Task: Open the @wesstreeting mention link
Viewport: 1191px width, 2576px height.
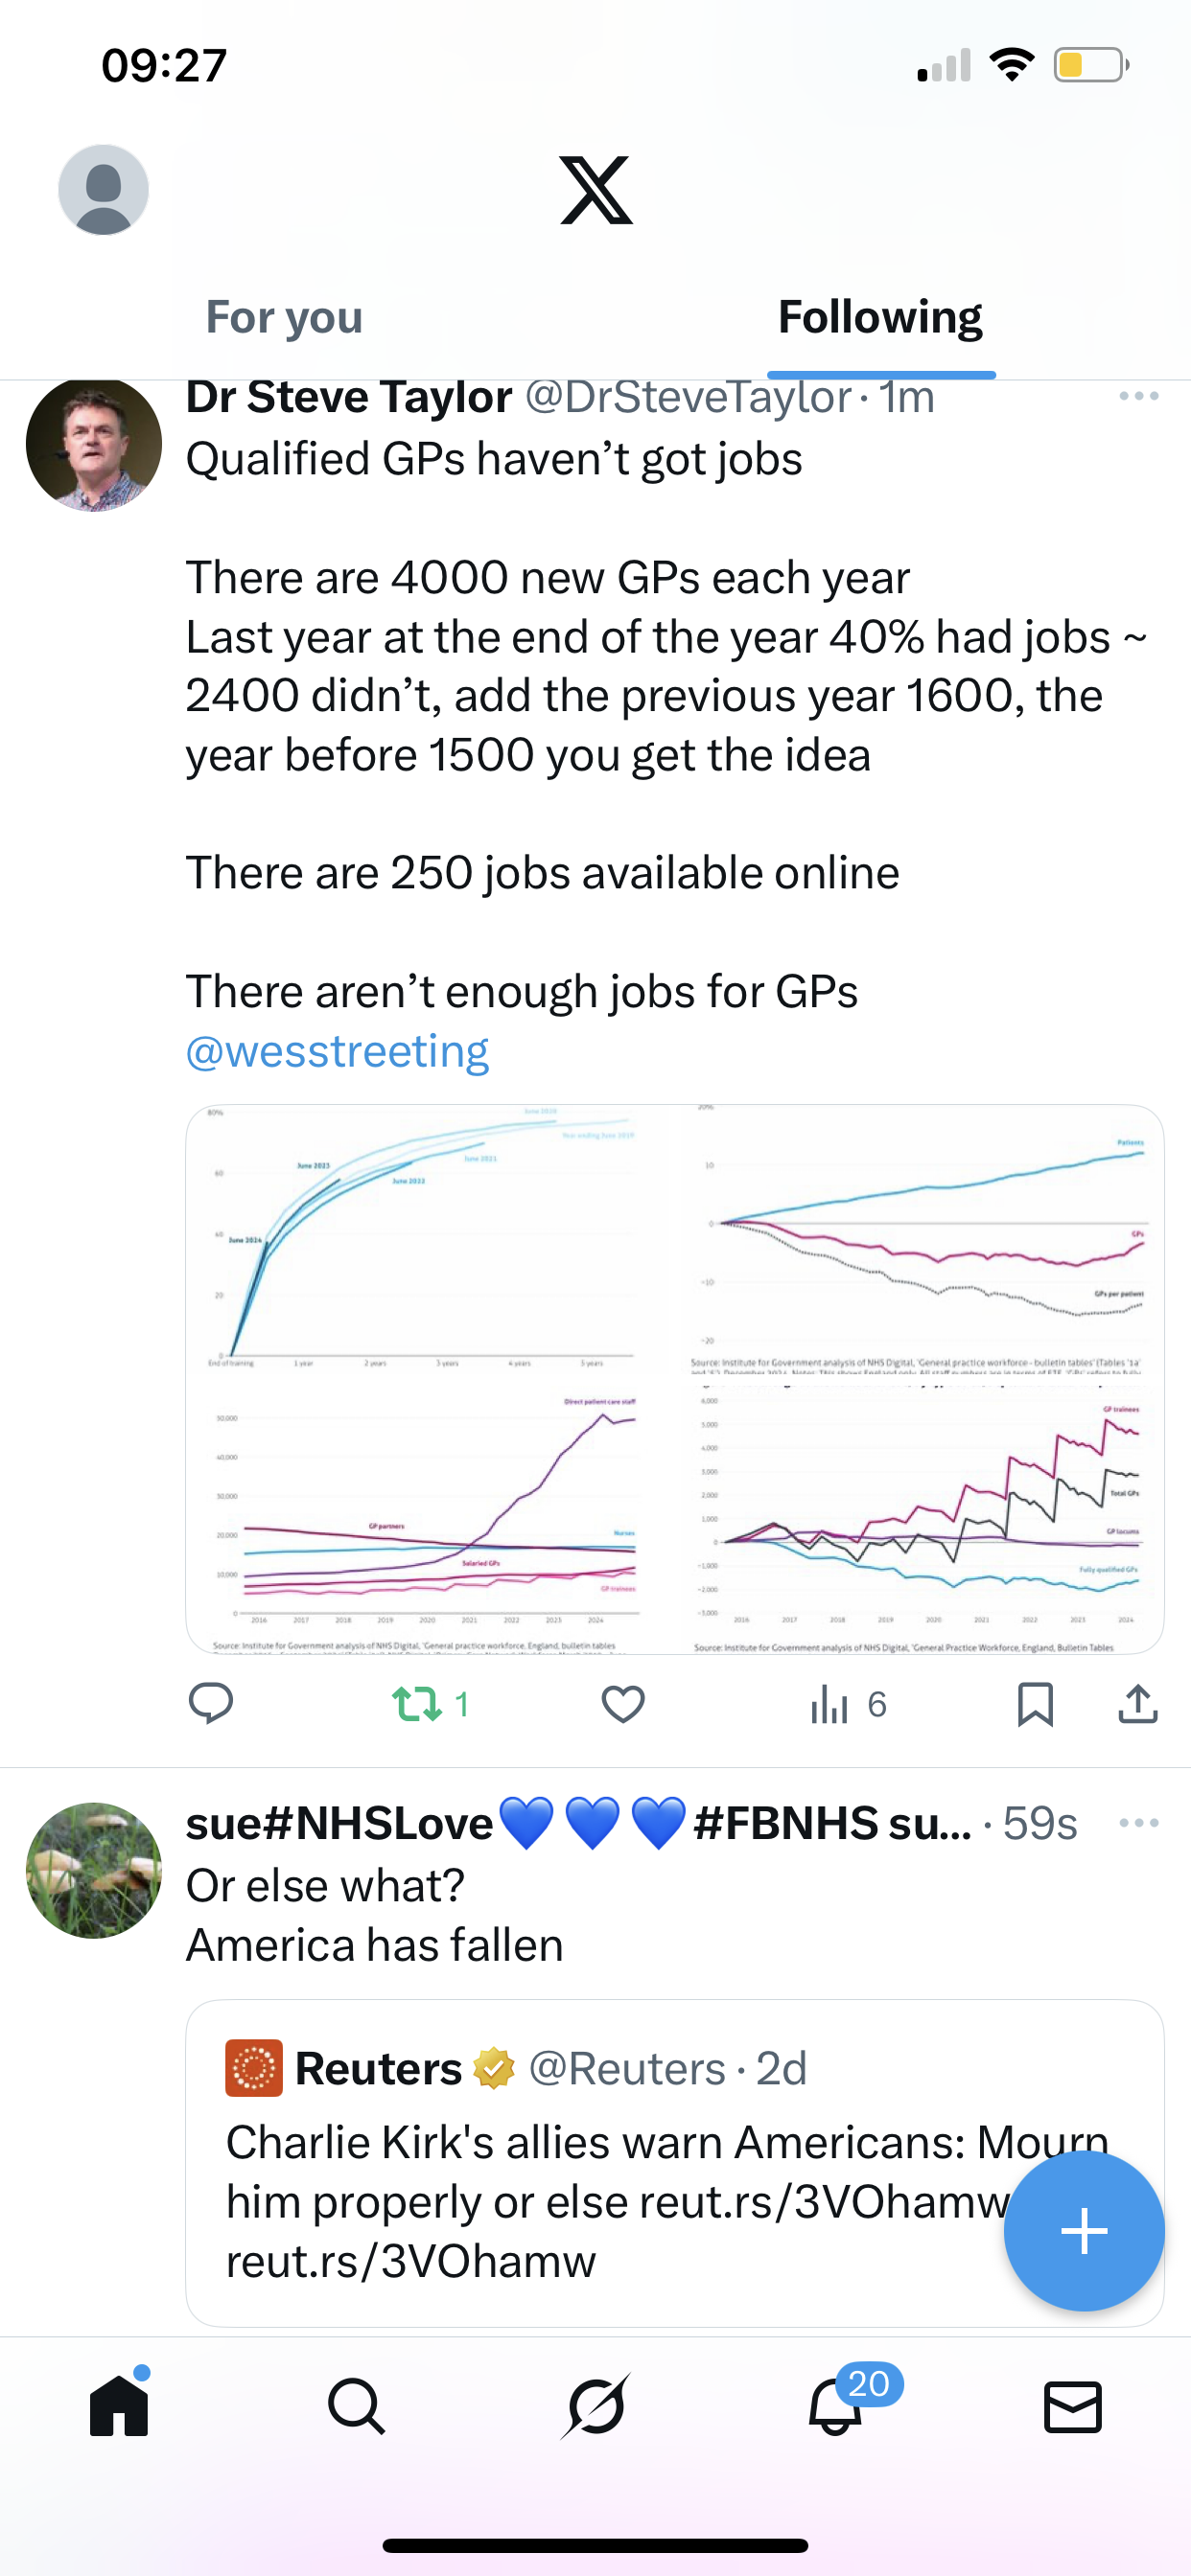Action: (338, 1051)
